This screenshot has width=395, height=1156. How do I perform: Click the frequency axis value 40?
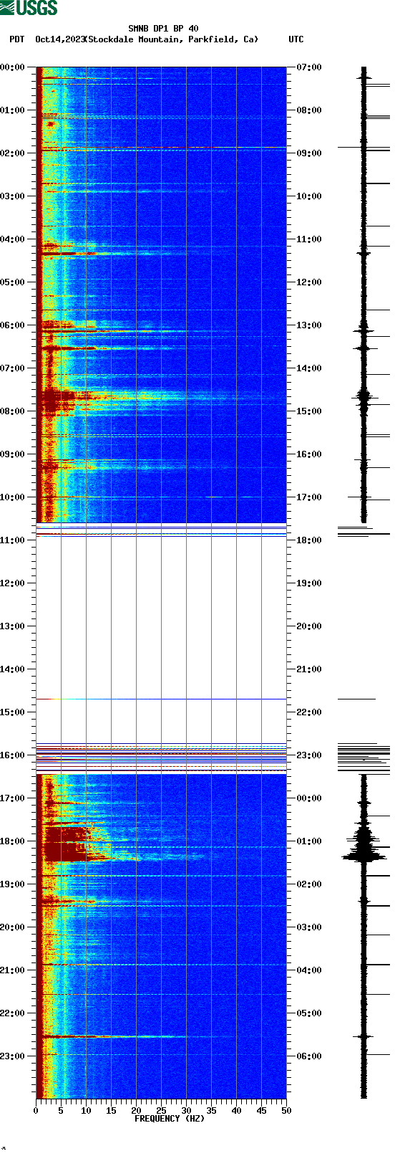pyautogui.click(x=236, y=1111)
